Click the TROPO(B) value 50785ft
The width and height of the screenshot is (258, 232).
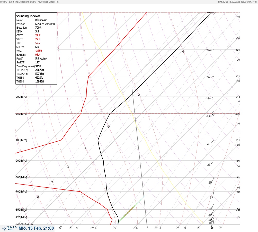click(x=40, y=74)
